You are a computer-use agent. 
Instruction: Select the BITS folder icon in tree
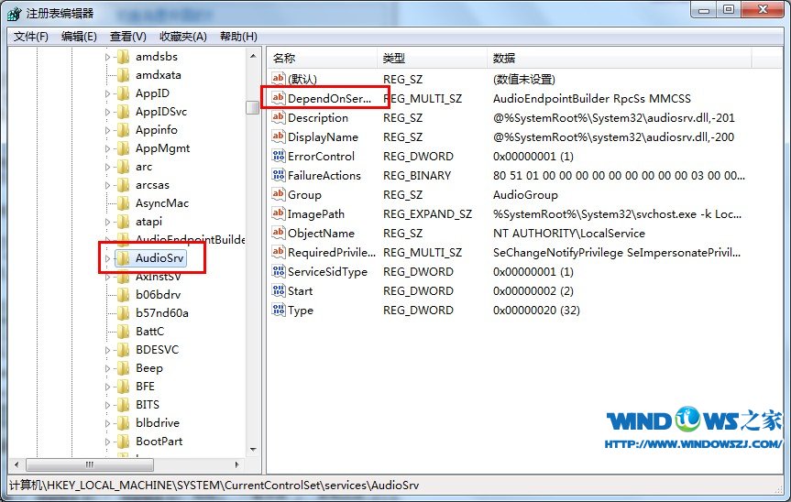point(122,404)
